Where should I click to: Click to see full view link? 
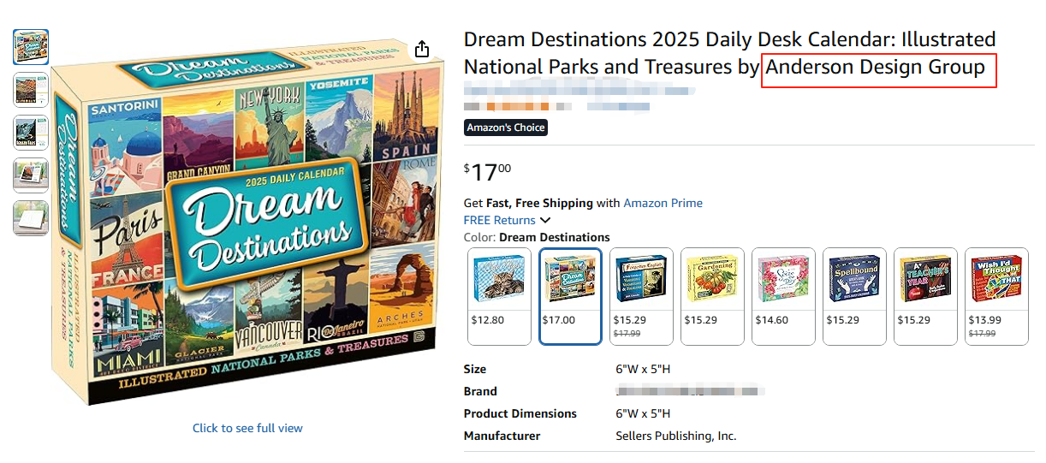[x=247, y=428]
